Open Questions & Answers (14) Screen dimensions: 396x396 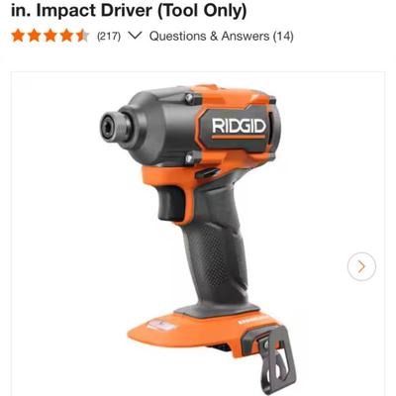[221, 36]
